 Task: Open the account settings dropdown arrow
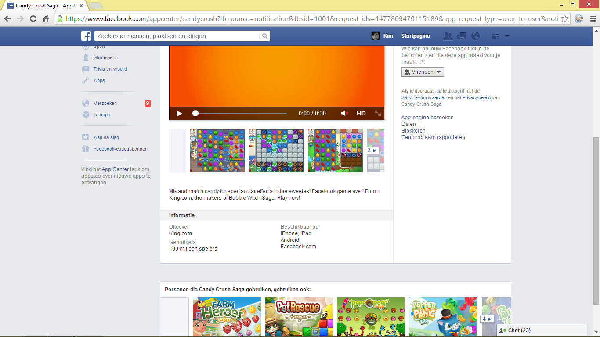point(507,36)
